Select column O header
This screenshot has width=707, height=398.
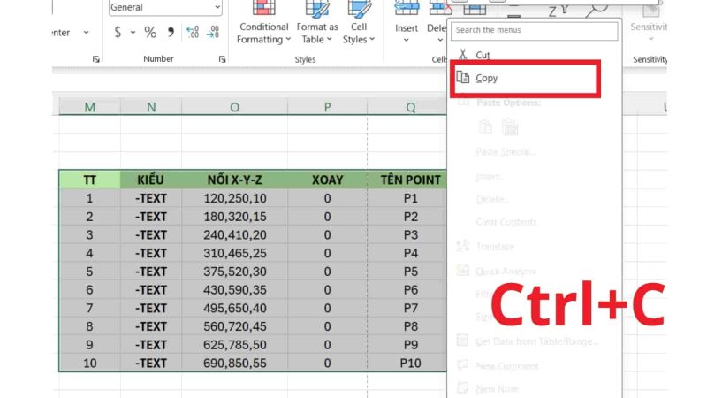click(234, 107)
